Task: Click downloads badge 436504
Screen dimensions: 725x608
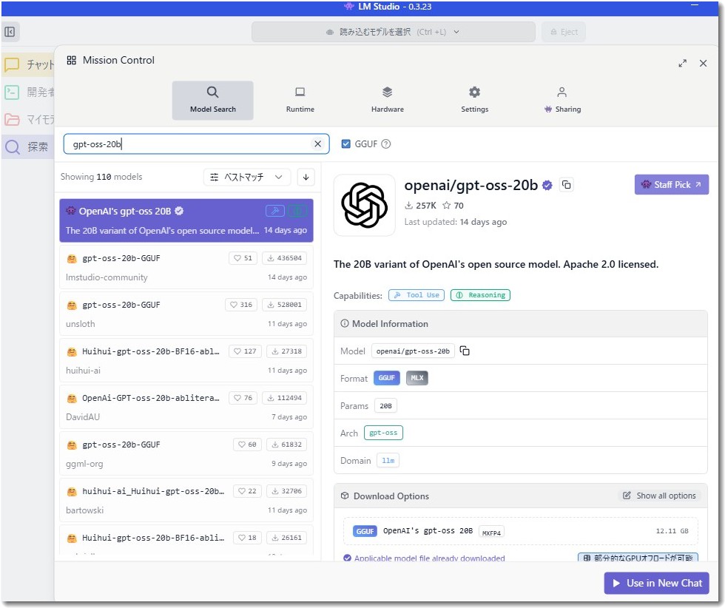Action: pos(284,258)
